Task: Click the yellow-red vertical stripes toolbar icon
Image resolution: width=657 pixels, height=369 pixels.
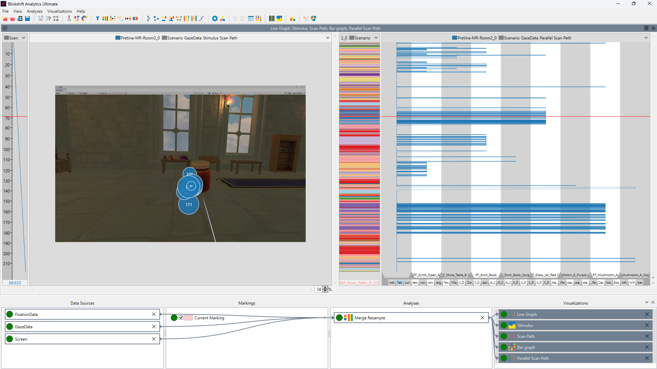Action: pos(186,19)
